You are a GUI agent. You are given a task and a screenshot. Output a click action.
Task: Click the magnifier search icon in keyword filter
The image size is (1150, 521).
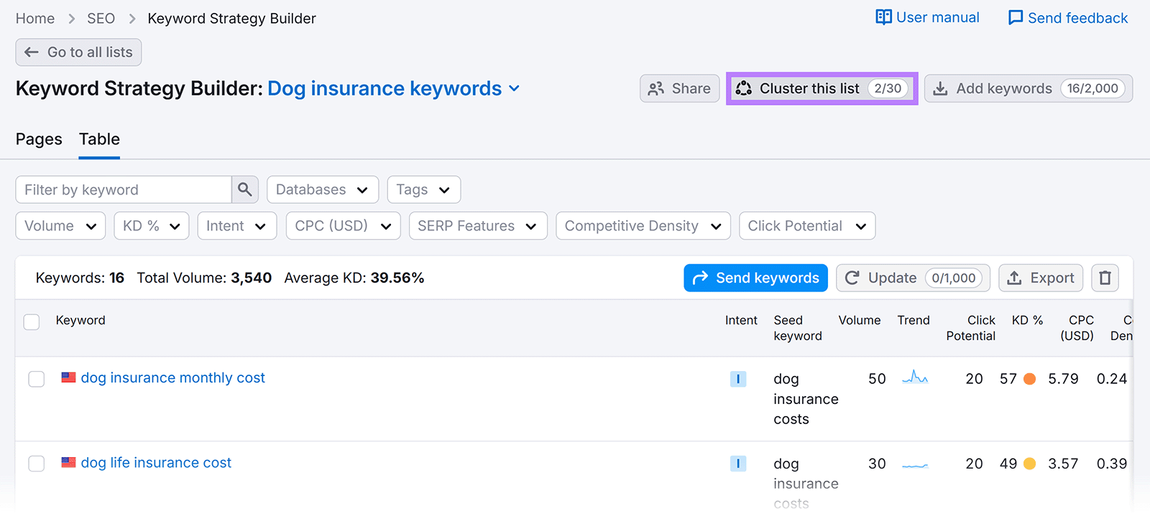tap(244, 189)
